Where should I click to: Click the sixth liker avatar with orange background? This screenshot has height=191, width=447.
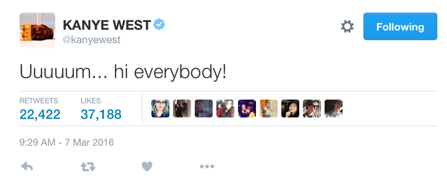pyautogui.click(x=269, y=109)
